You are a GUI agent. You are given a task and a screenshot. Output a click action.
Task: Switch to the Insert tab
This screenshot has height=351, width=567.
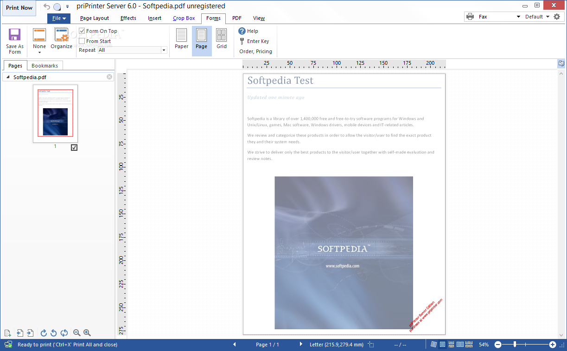coord(155,18)
